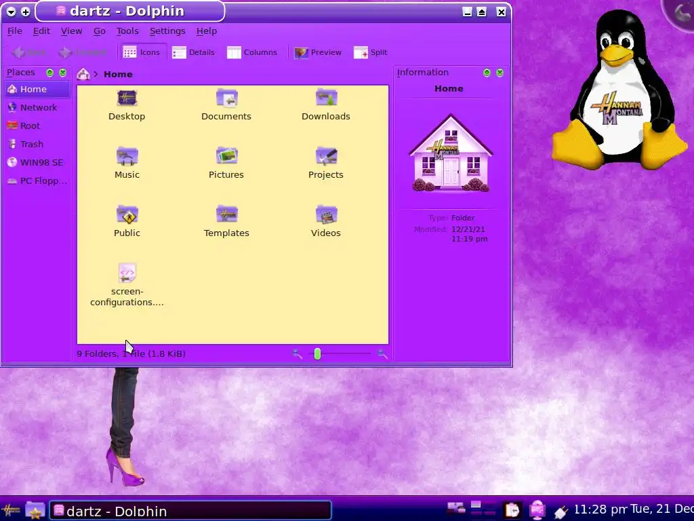This screenshot has height=521, width=694.
Task: Expand the breadcrumb arrow before Home
Action: click(x=96, y=74)
